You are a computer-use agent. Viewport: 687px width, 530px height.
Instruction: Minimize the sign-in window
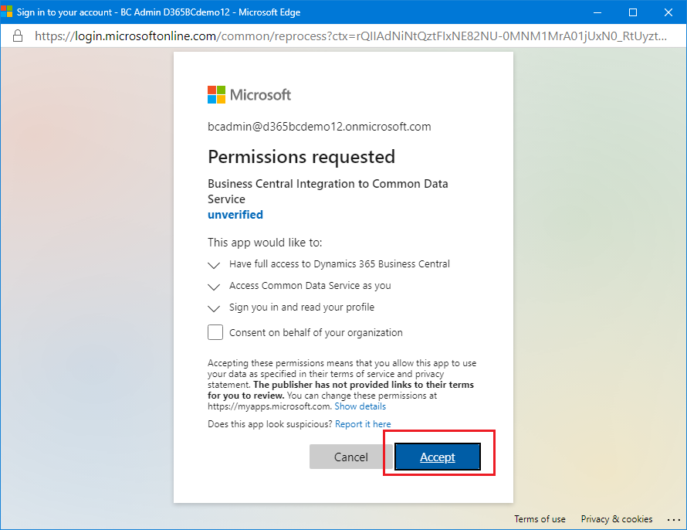[597, 12]
